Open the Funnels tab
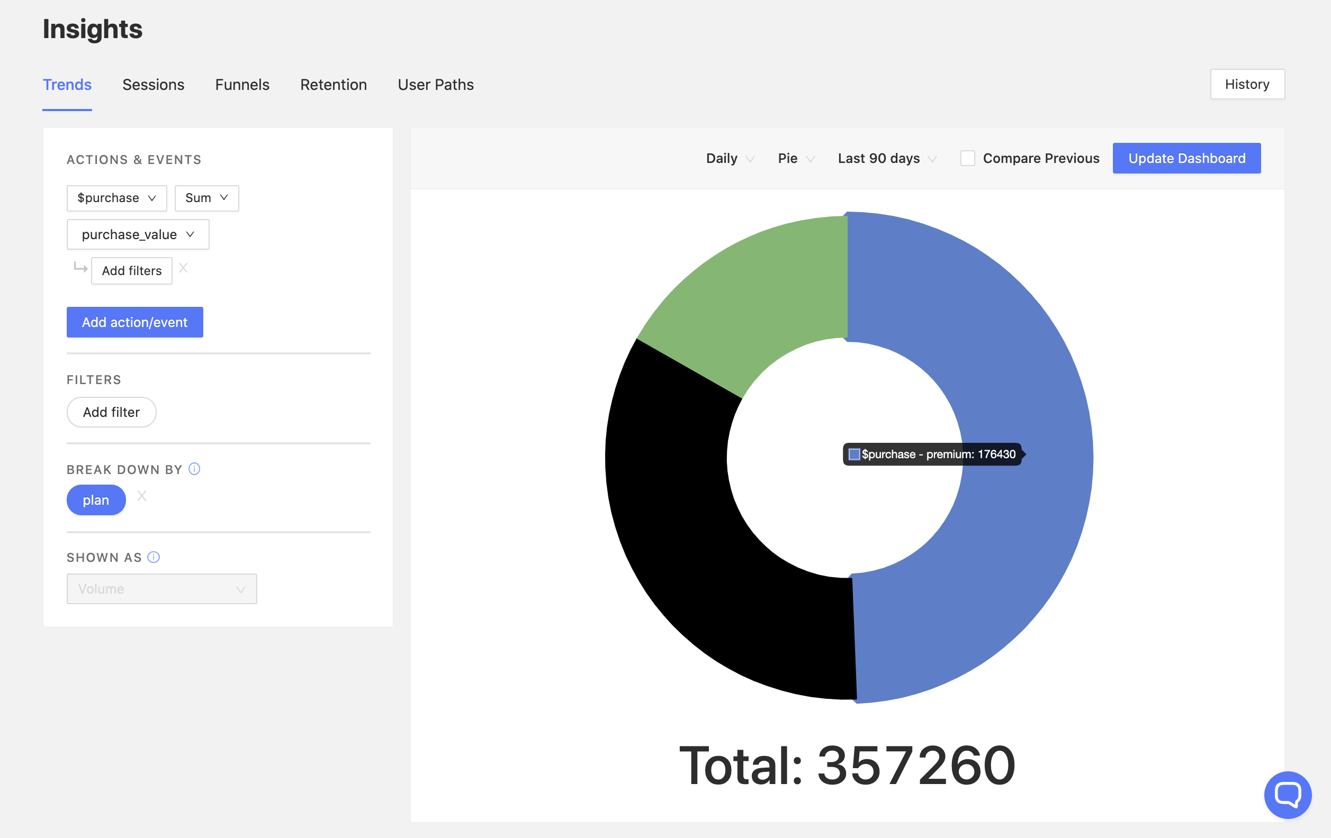 click(x=241, y=85)
